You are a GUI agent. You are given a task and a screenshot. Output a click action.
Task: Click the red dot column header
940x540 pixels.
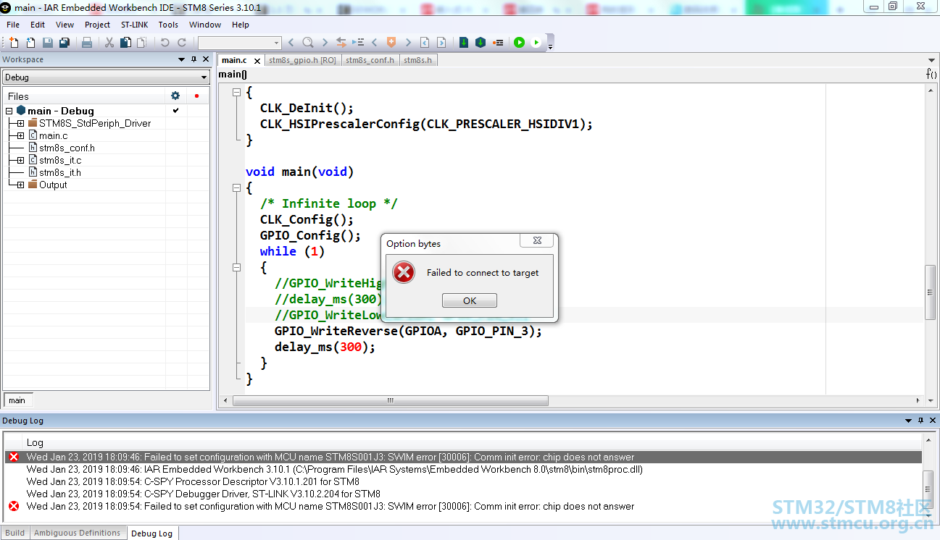[x=196, y=96]
